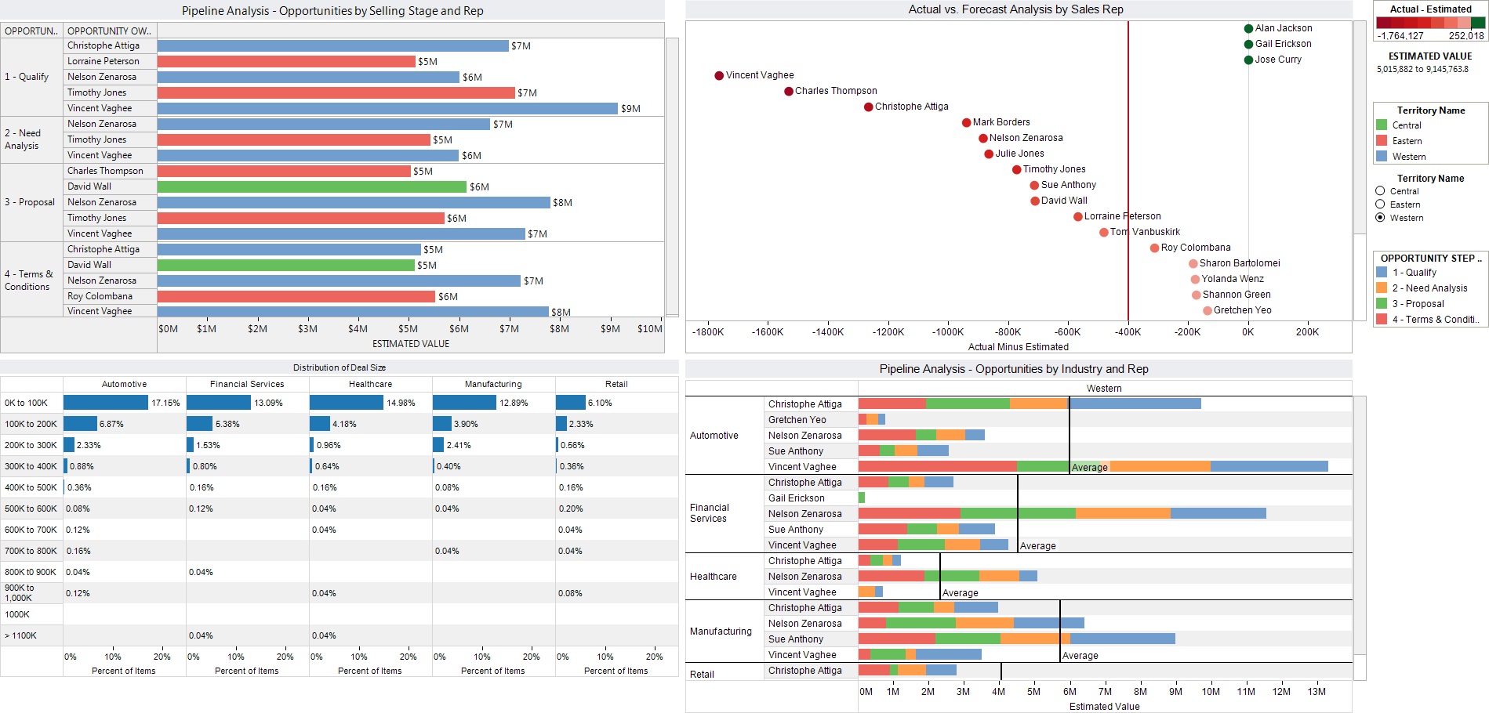Click the red '4 - Terms & Conditi..' swatch
This screenshot has width=1489, height=713.
[x=1382, y=320]
